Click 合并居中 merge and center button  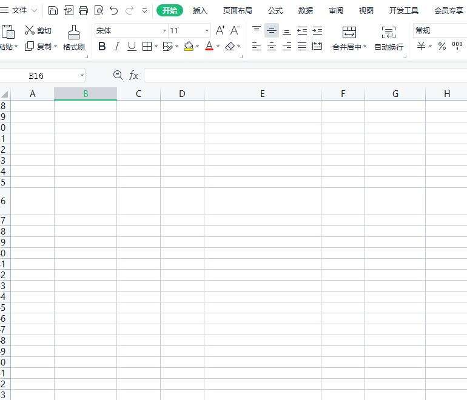pyautogui.click(x=349, y=38)
